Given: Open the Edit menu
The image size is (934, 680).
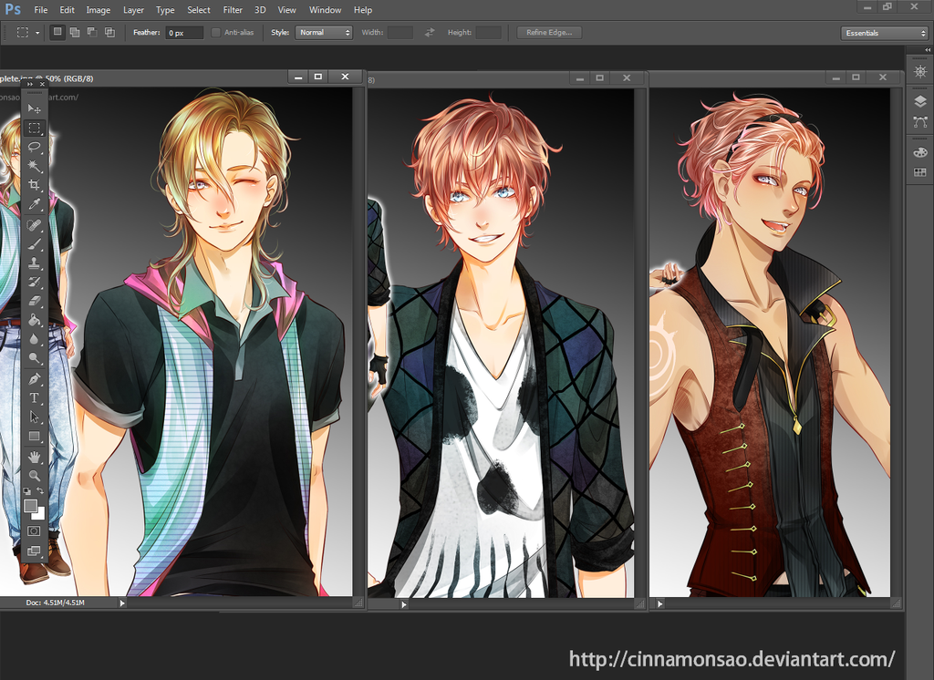Looking at the screenshot, I should (x=67, y=10).
